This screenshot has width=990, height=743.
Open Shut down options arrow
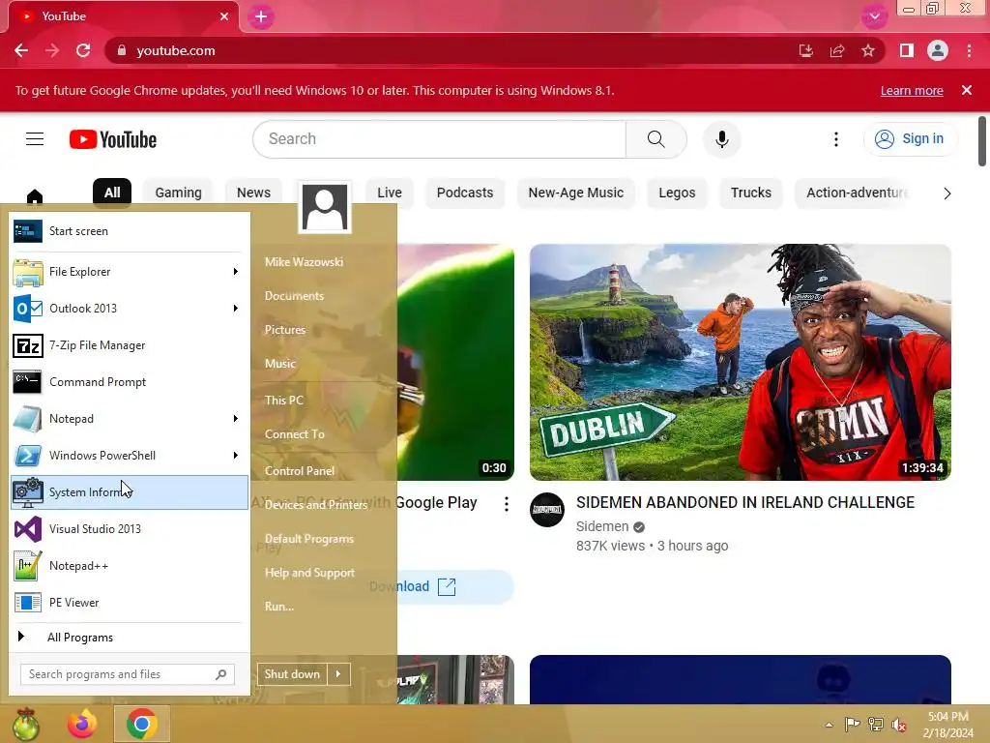[338, 674]
